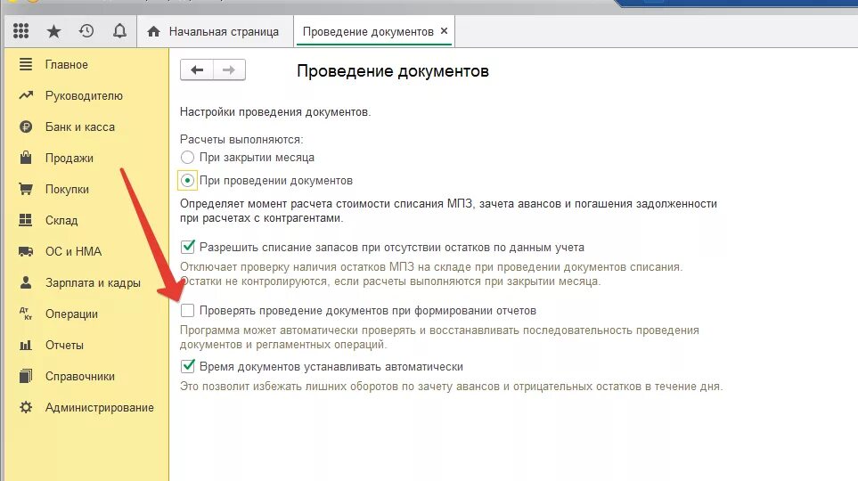Click the Отчеты bar chart icon
858x481 pixels.
click(26, 346)
